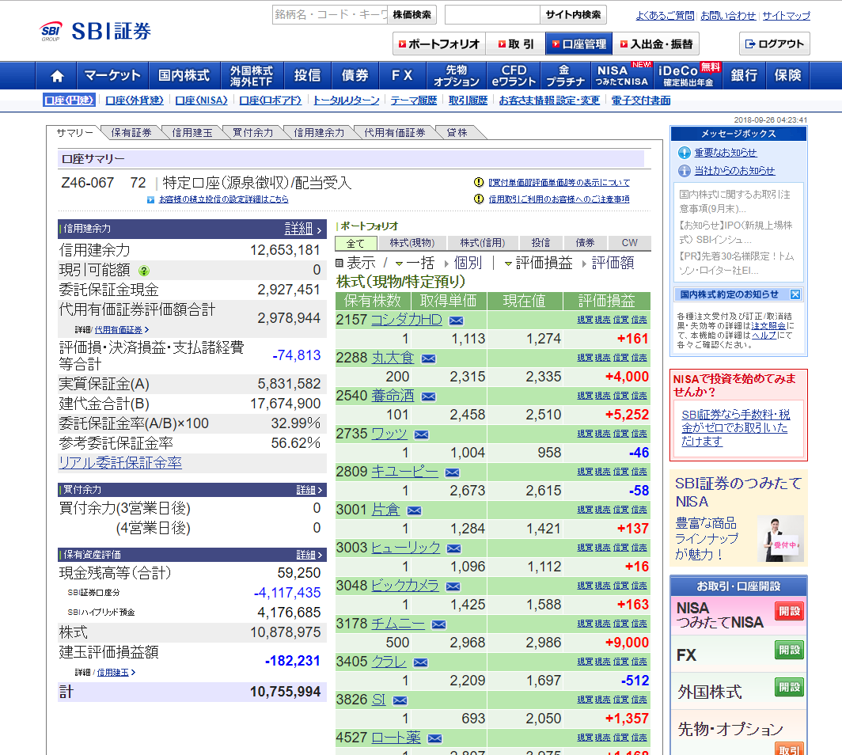
Task: Select the 株式(信用) portfolio tab
Action: [483, 243]
